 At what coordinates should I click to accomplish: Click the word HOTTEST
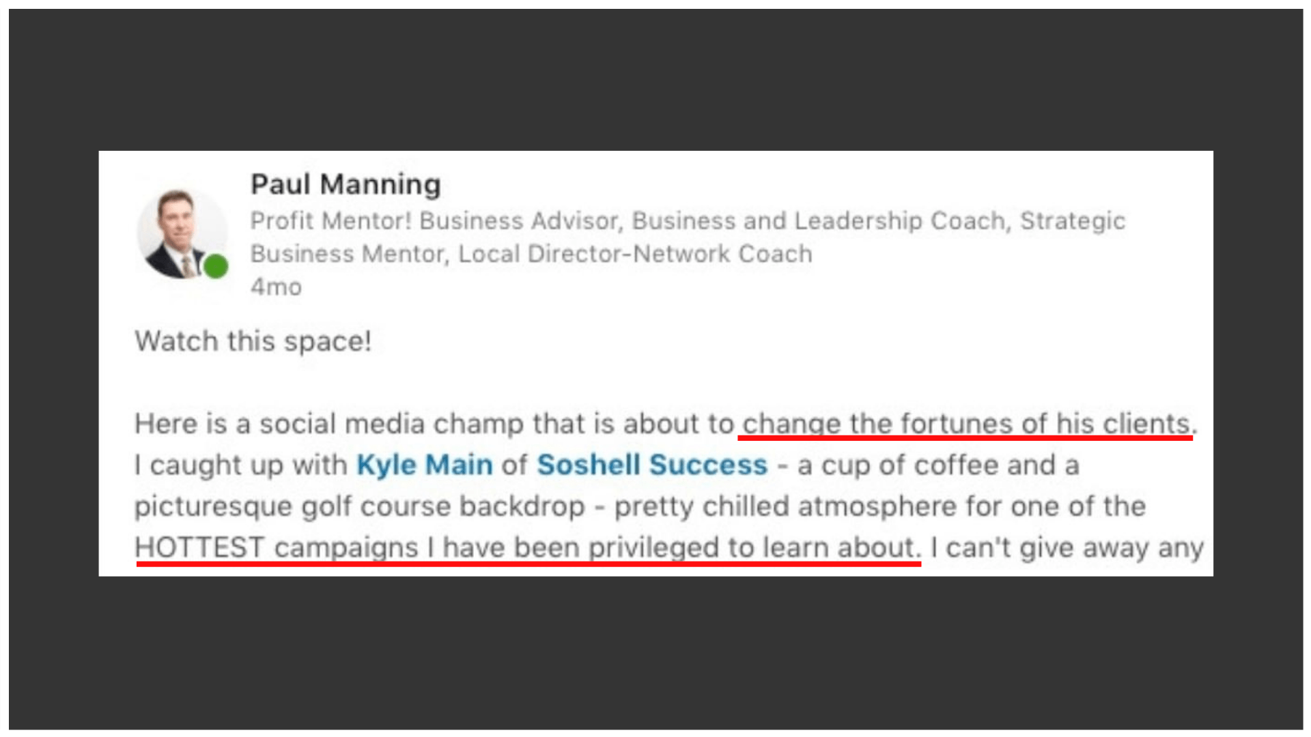(x=199, y=548)
